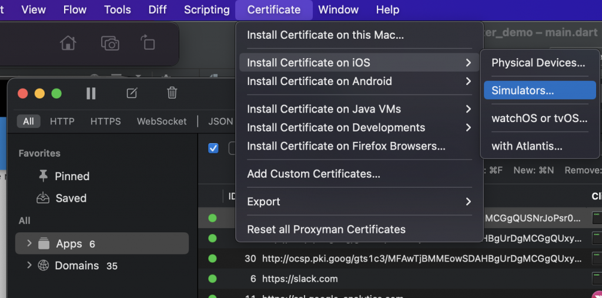This screenshot has height=298, width=602.
Task: Choose Install Certificate on this Mac…
Action: pos(325,35)
